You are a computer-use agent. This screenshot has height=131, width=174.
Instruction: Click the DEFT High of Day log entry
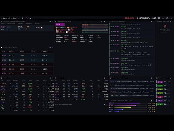(132, 73)
